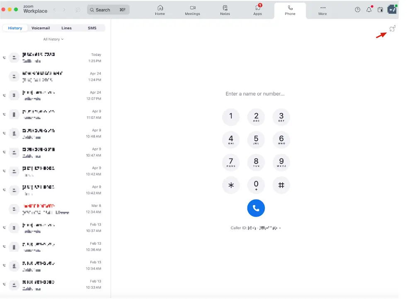This screenshot has height=299, width=407.
Task: Switch to the SMS tab
Action: (x=92, y=28)
